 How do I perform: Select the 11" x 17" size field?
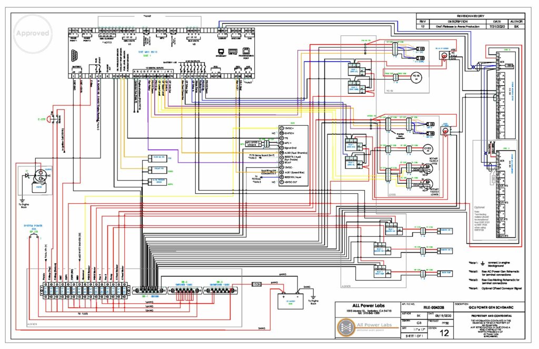[x=418, y=330]
